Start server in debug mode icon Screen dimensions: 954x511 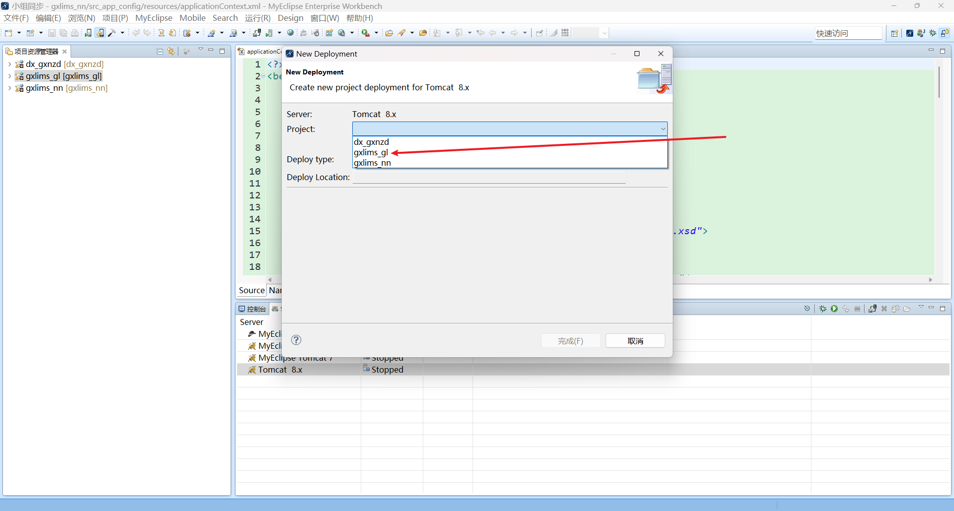tap(823, 309)
